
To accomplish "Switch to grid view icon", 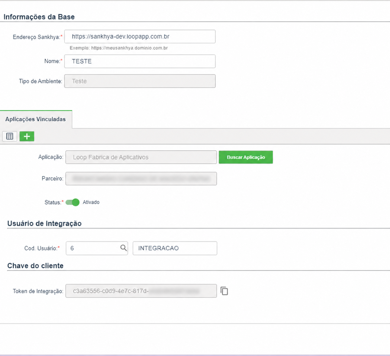I will click(x=10, y=136).
